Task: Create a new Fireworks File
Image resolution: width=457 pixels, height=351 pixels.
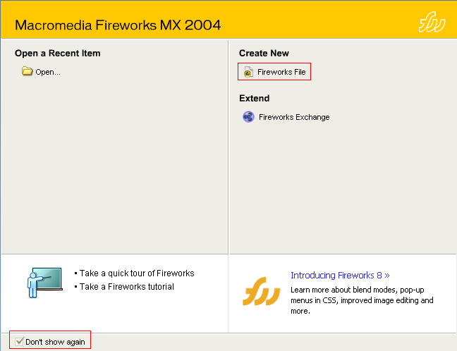Action: pos(281,72)
